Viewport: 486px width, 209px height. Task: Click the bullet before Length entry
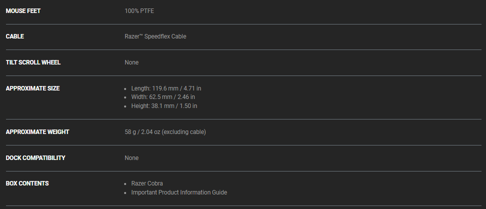pos(126,89)
